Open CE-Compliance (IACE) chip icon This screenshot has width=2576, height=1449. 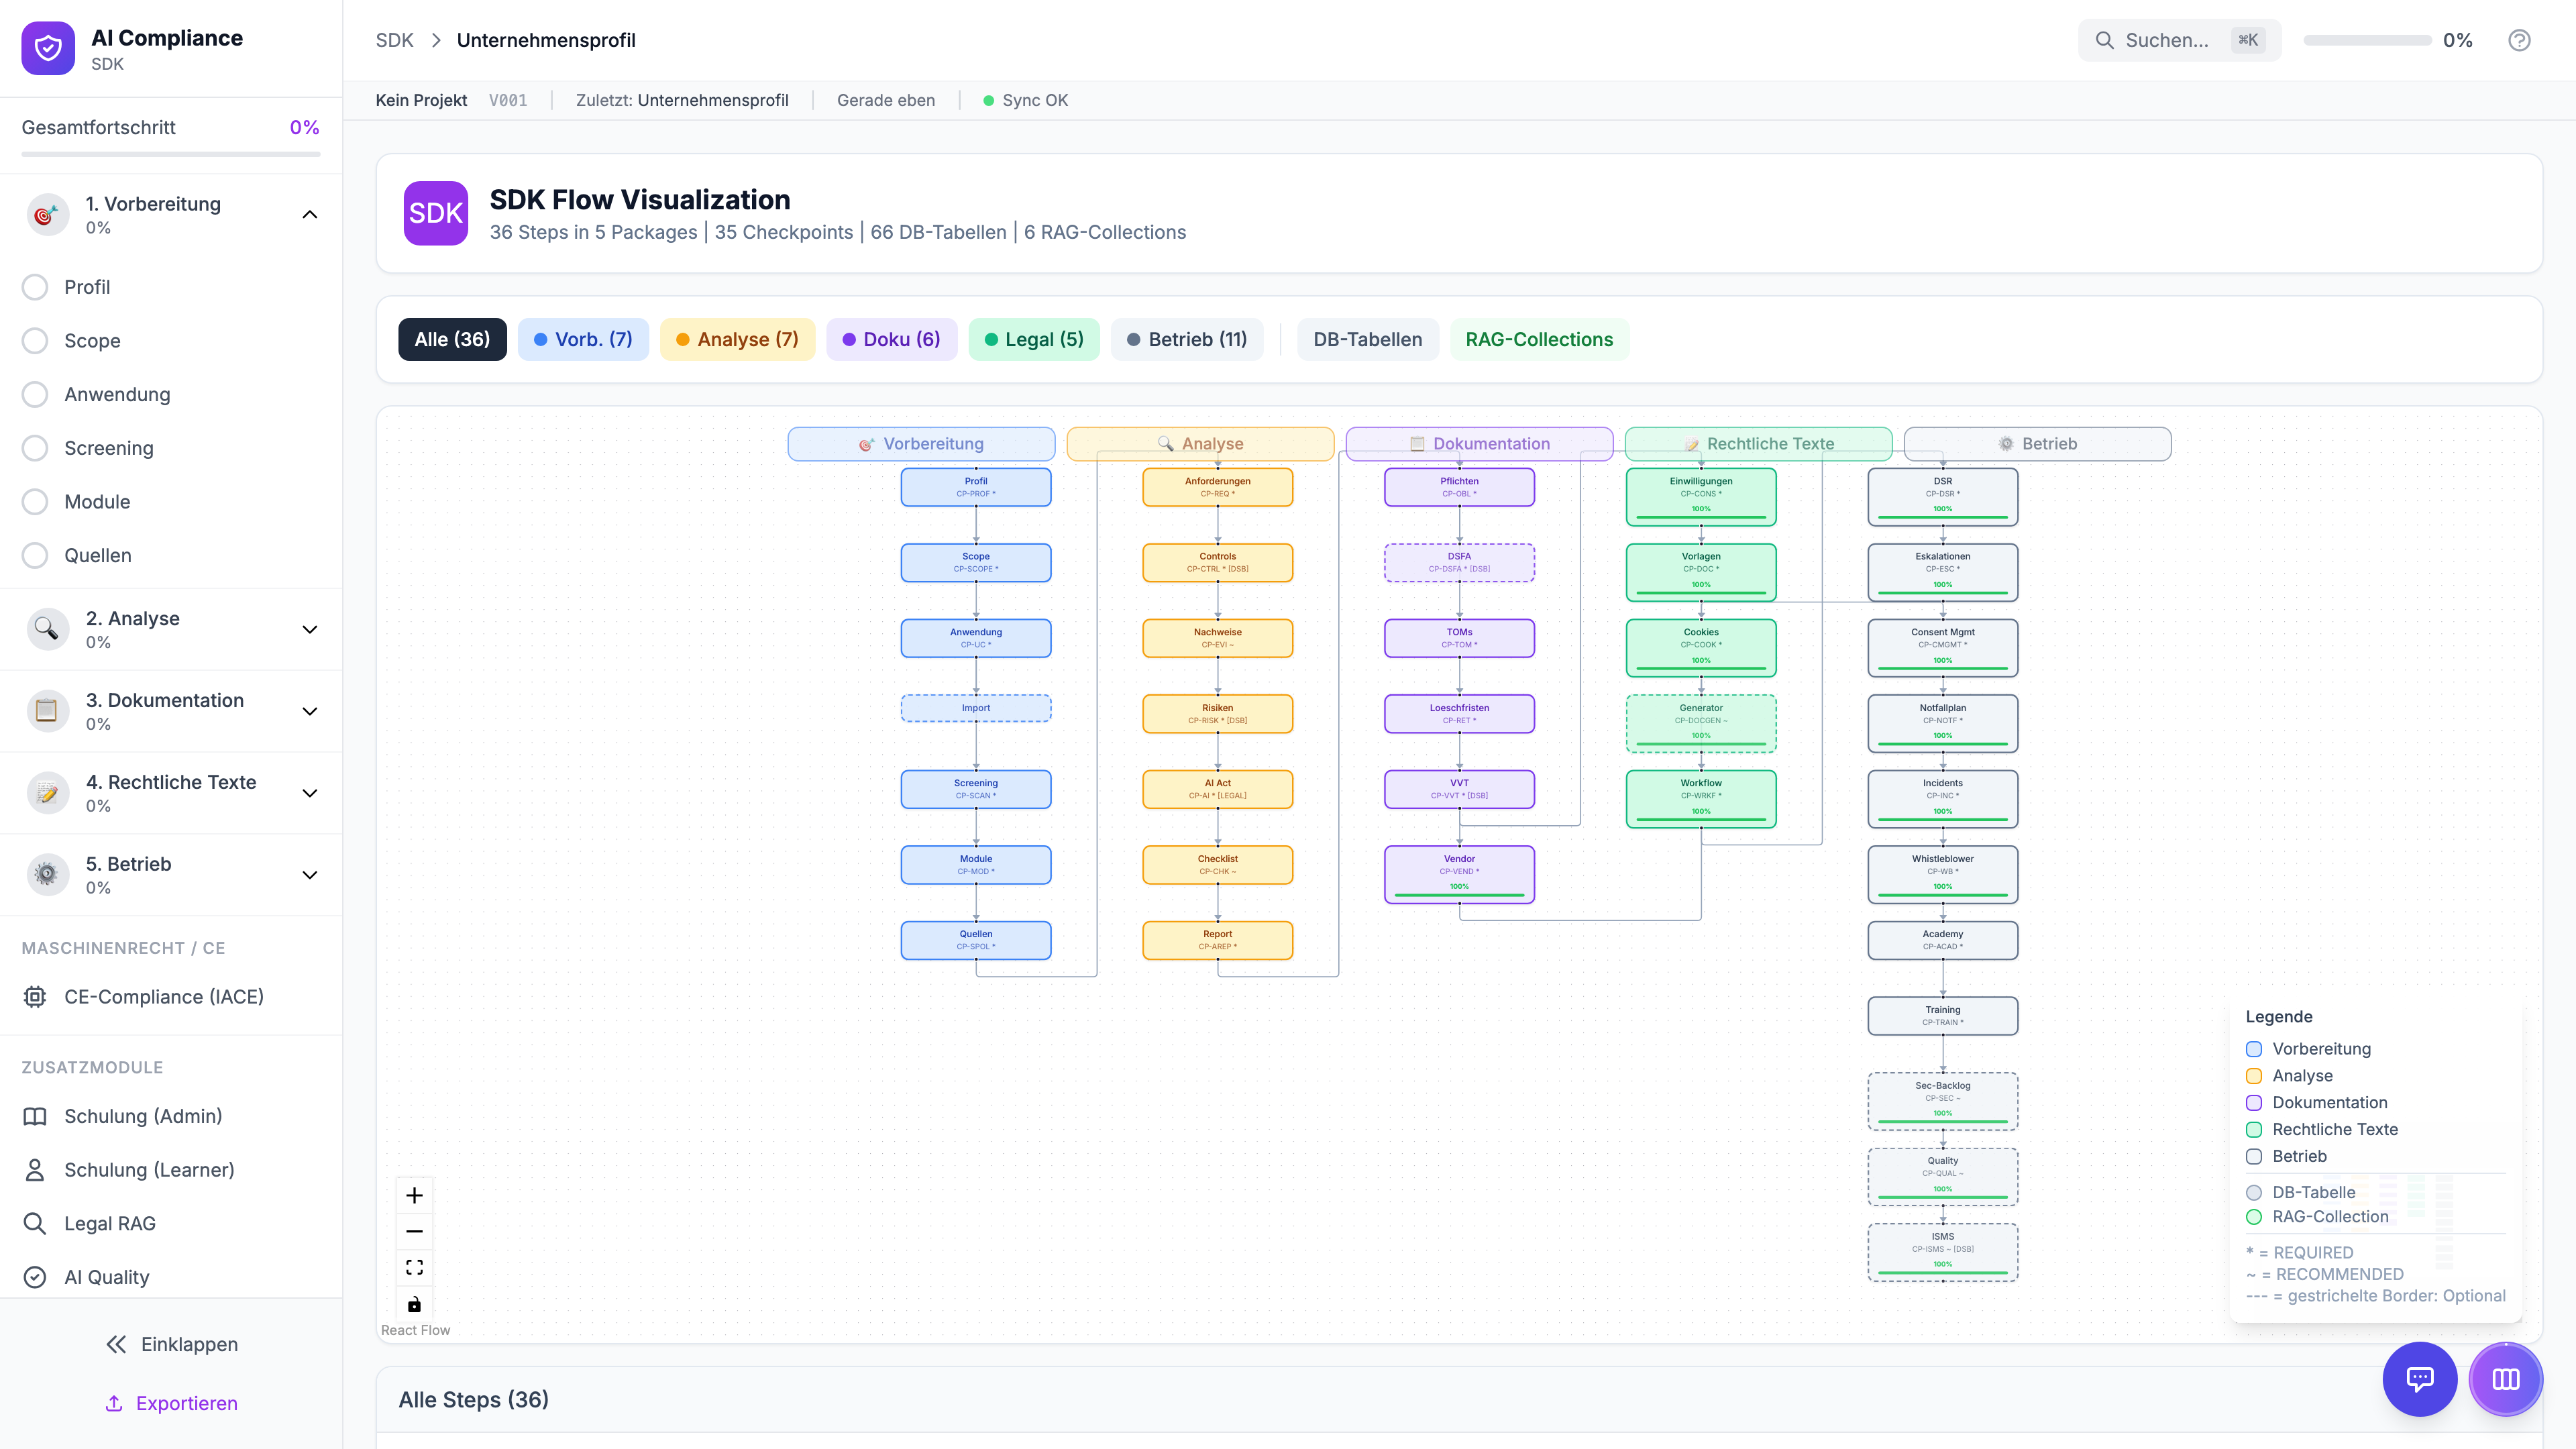click(35, 997)
